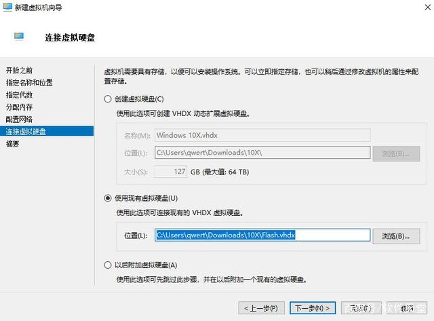Image resolution: width=434 pixels, height=321 pixels.
Task: Go to the 开始之前 wizard step
Action: [x=19, y=71]
